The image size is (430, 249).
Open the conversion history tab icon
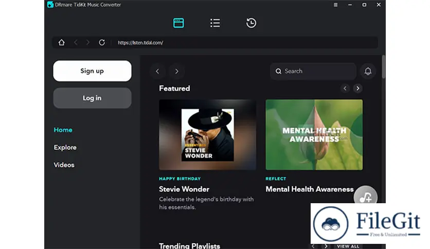251,23
